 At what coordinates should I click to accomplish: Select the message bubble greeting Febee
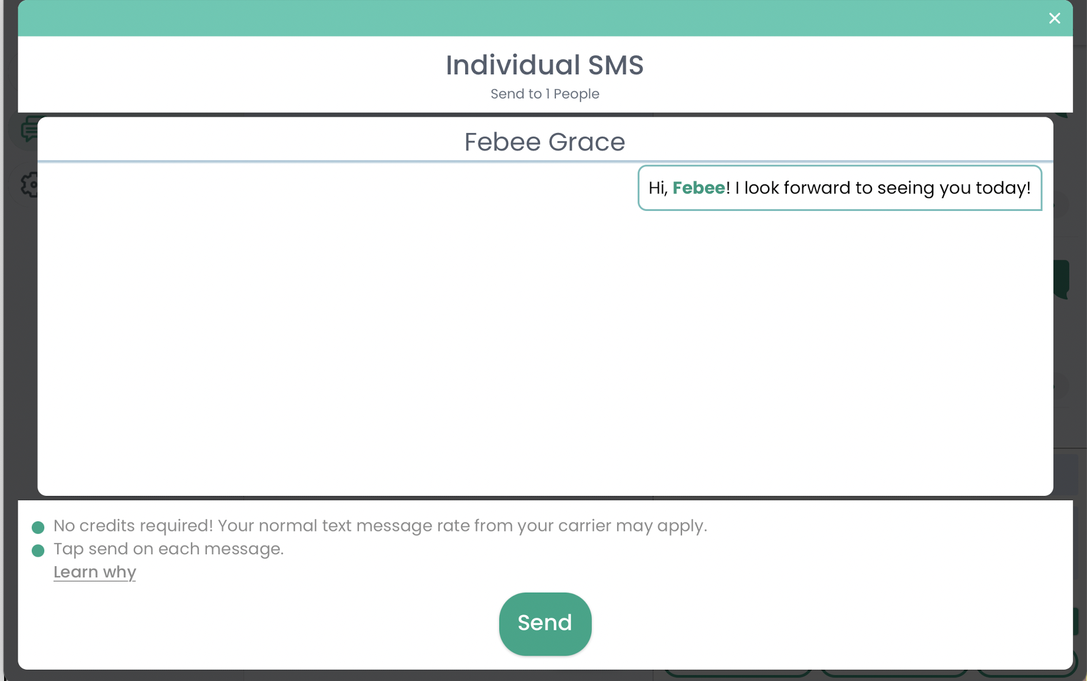[839, 188]
